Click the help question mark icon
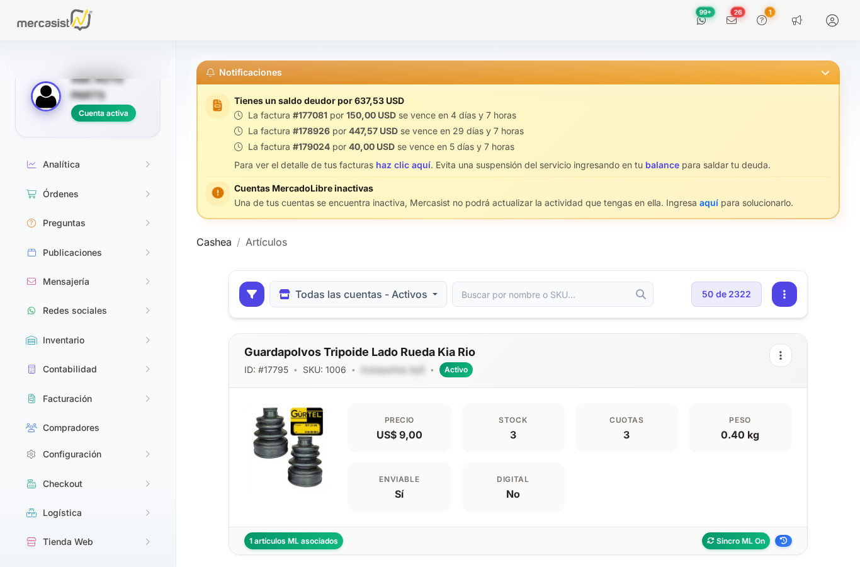 762,20
